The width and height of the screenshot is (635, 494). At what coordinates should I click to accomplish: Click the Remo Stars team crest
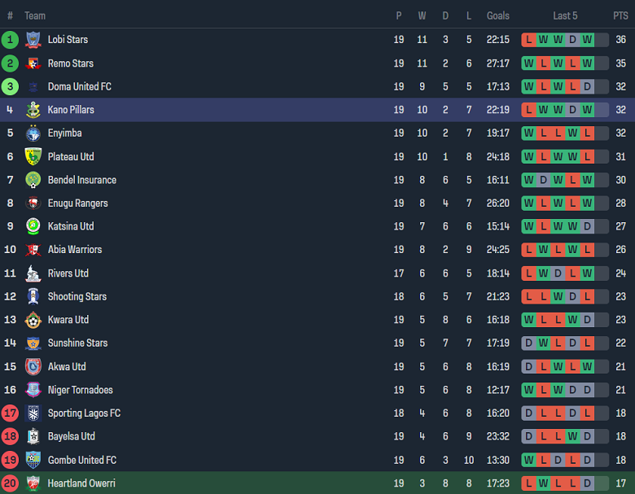[33, 63]
